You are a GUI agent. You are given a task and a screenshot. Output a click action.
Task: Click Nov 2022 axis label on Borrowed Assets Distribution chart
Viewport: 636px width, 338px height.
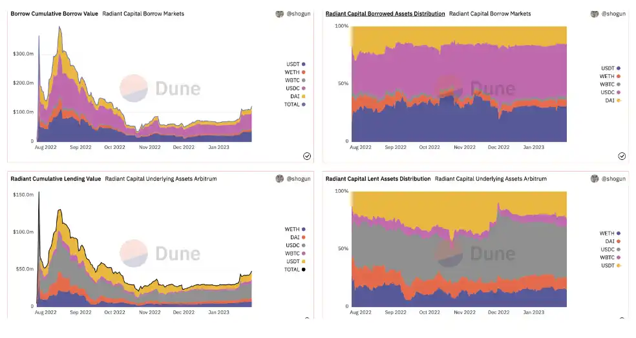[465, 147]
